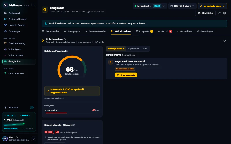
Task: Click the demo mode flask icon
Action: (46, 24)
